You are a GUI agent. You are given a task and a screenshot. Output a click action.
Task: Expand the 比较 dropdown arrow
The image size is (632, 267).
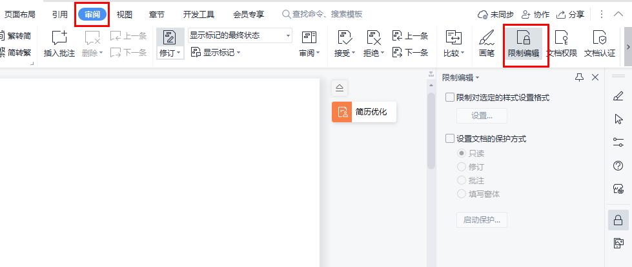tap(463, 53)
